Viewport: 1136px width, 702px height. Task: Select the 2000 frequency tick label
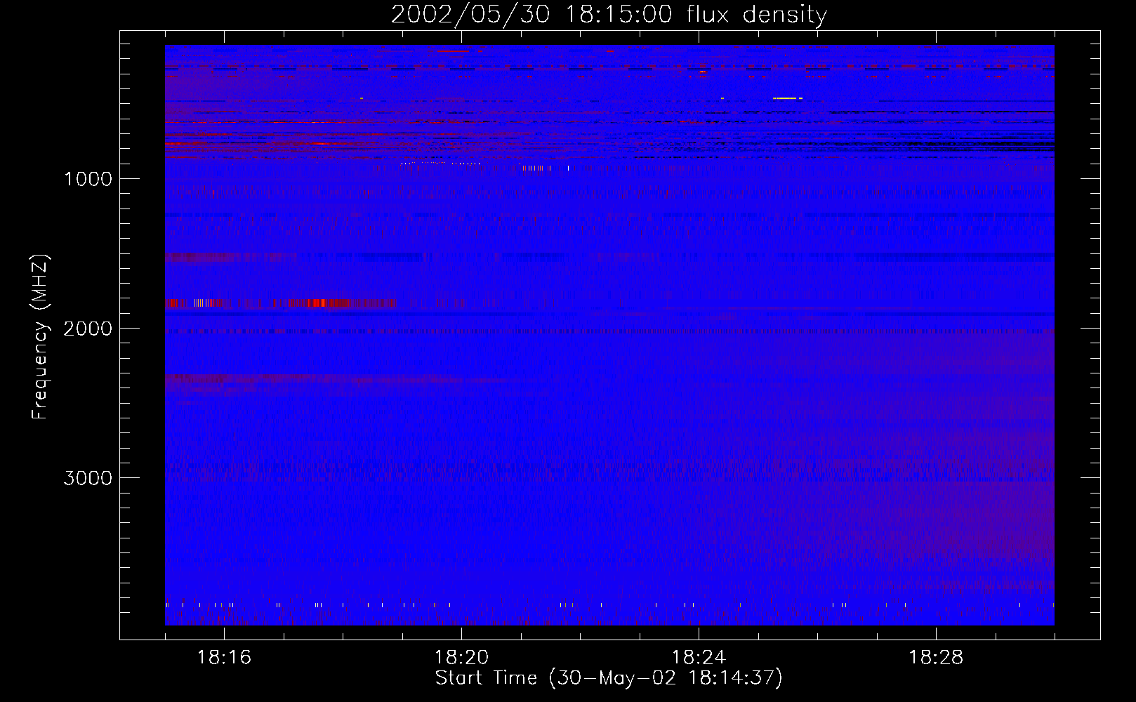(x=88, y=329)
